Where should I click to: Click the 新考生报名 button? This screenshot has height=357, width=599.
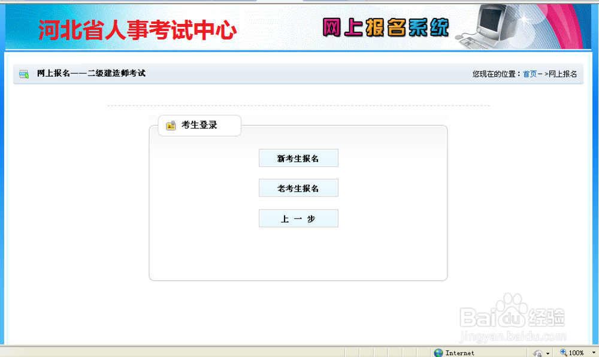[x=298, y=158]
